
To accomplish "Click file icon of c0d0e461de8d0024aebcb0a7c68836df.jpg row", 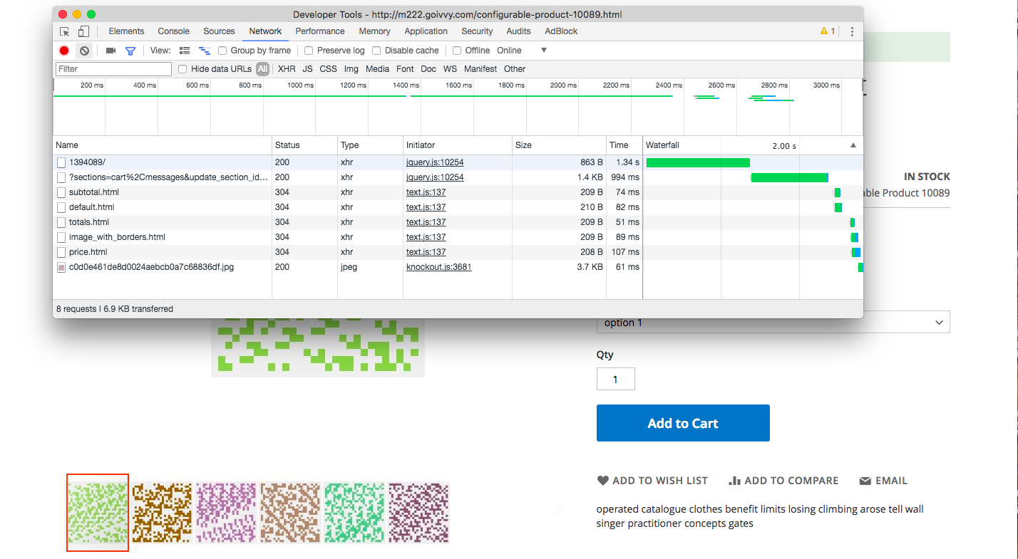I will 61,267.
